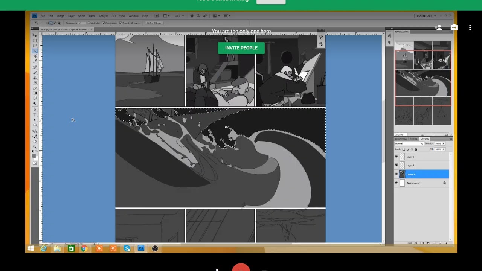Switch to the Channels tab
482x271 pixels.
click(400, 139)
